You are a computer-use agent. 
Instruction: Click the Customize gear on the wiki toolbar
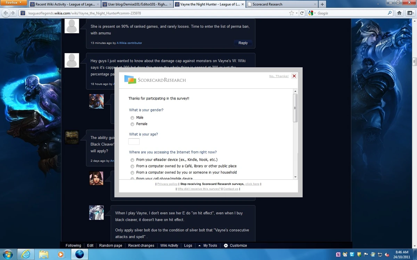(225, 245)
